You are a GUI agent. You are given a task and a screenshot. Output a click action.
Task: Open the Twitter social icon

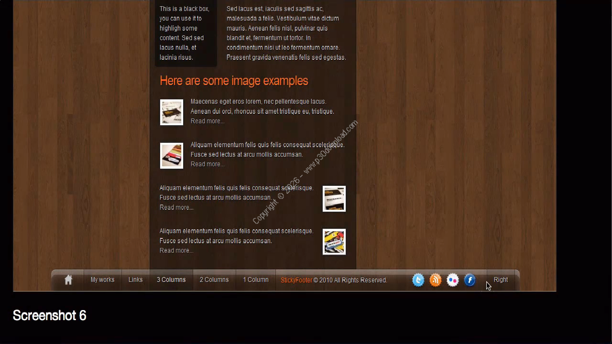pos(418,280)
